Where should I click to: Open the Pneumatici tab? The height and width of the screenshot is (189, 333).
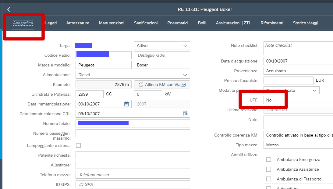tap(178, 23)
